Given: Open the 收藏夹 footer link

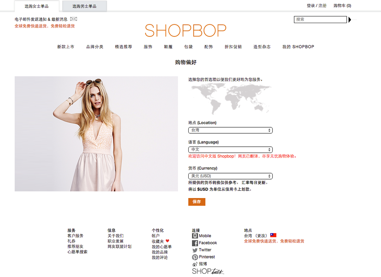Looking at the screenshot, I should [158, 241].
